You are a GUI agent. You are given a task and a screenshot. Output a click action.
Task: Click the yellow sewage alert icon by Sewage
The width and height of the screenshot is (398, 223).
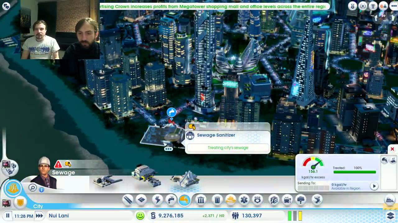pos(68,164)
